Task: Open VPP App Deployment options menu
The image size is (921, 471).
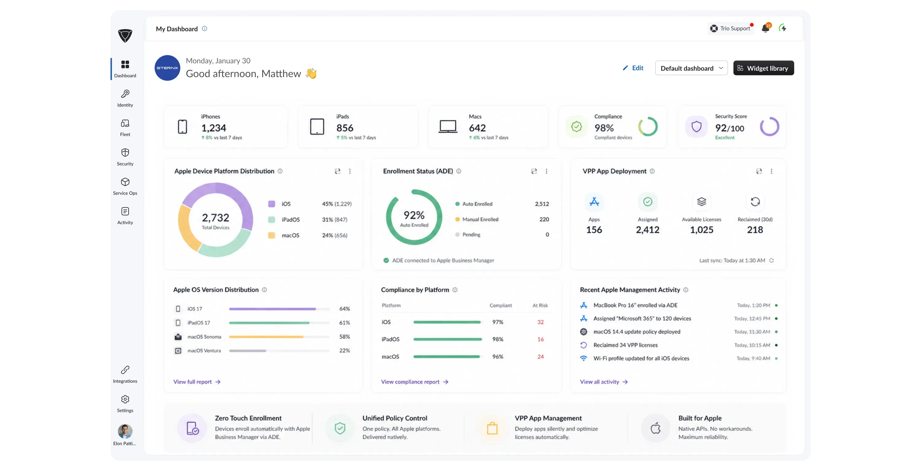Action: (x=771, y=171)
